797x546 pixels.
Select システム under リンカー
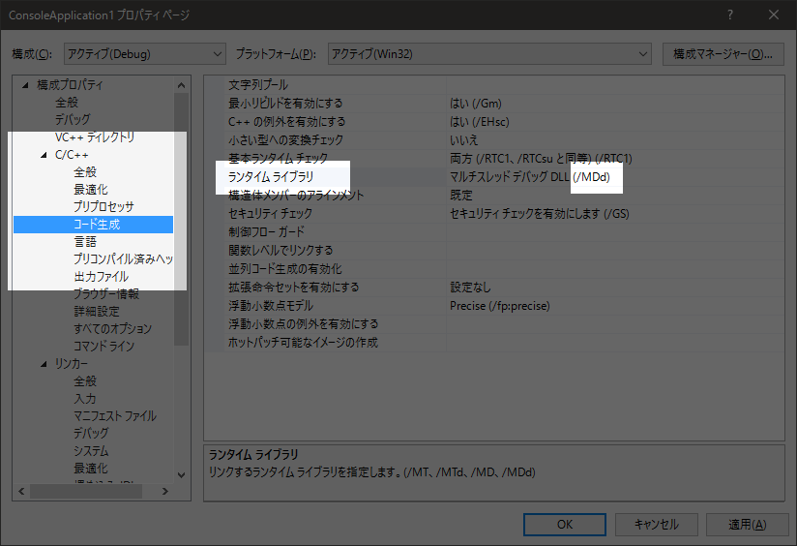[x=91, y=451]
